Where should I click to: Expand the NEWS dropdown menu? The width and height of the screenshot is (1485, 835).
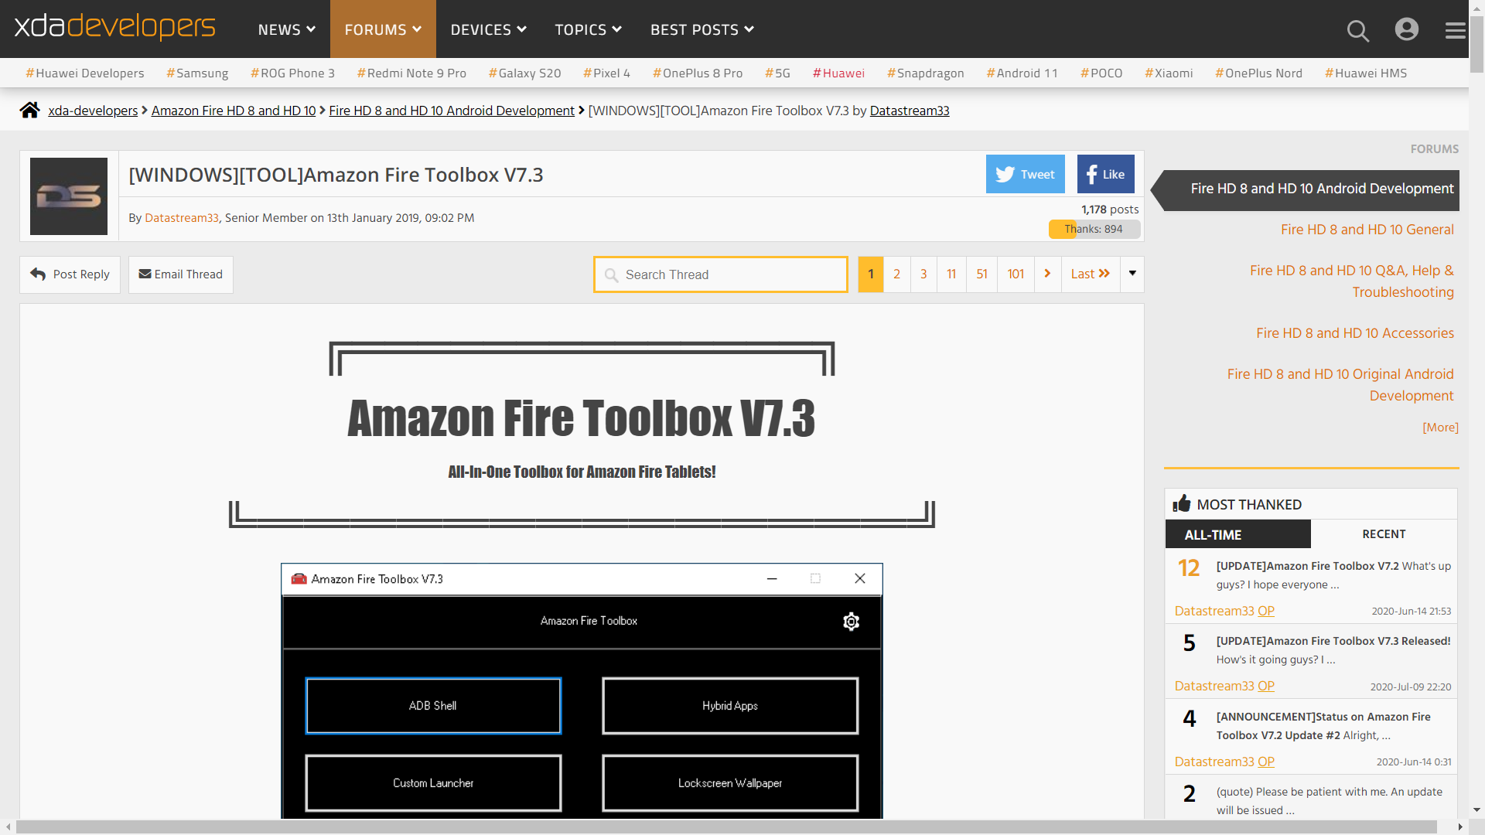[286, 29]
